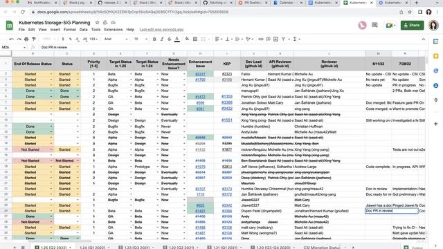Open vertical align dropdown

click(228, 39)
